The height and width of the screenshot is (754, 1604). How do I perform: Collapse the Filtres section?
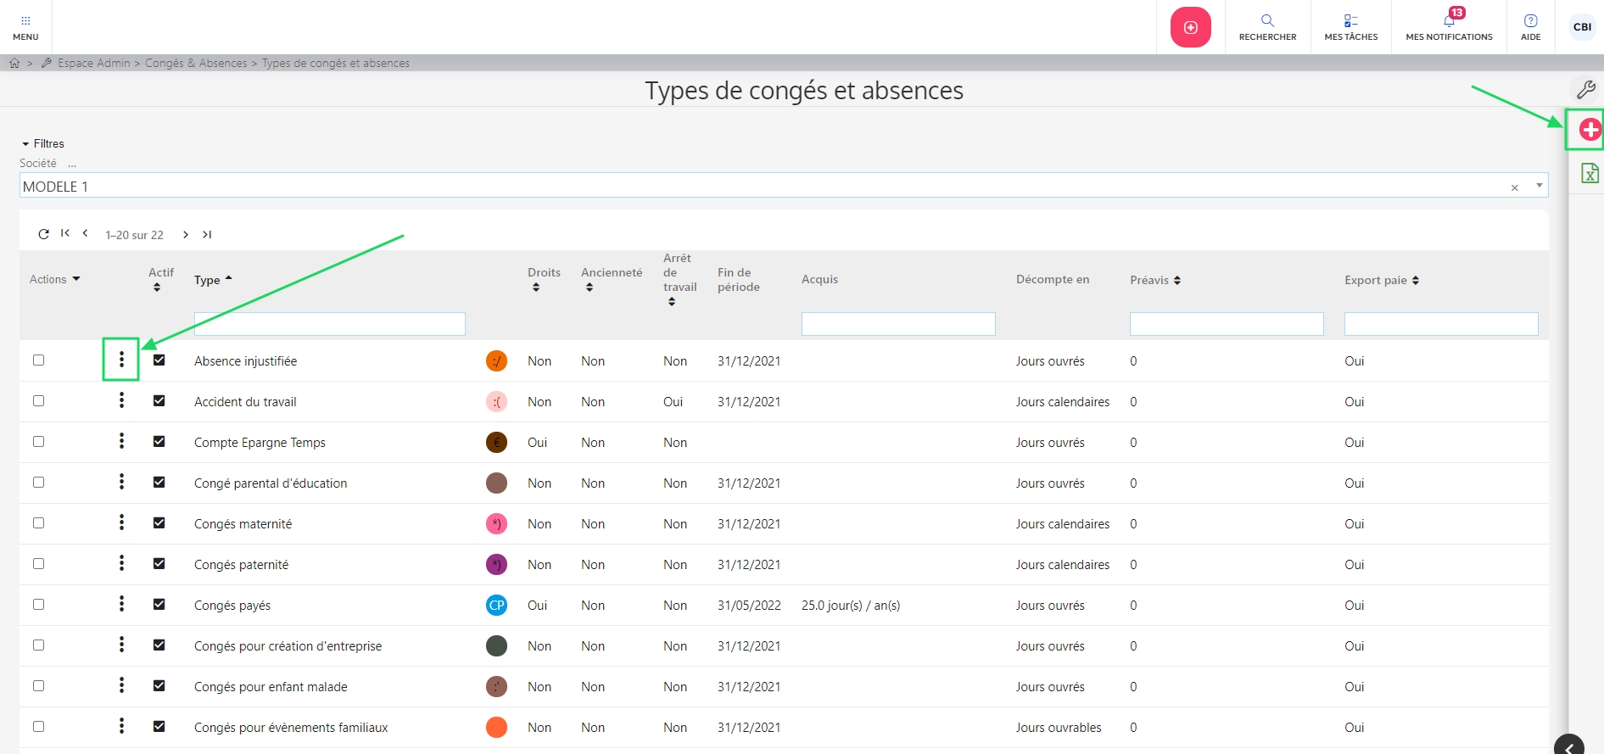pos(43,143)
